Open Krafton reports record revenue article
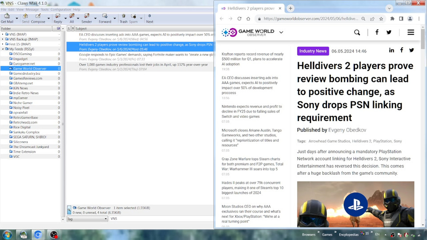The height and width of the screenshot is (240, 427). click(253, 59)
